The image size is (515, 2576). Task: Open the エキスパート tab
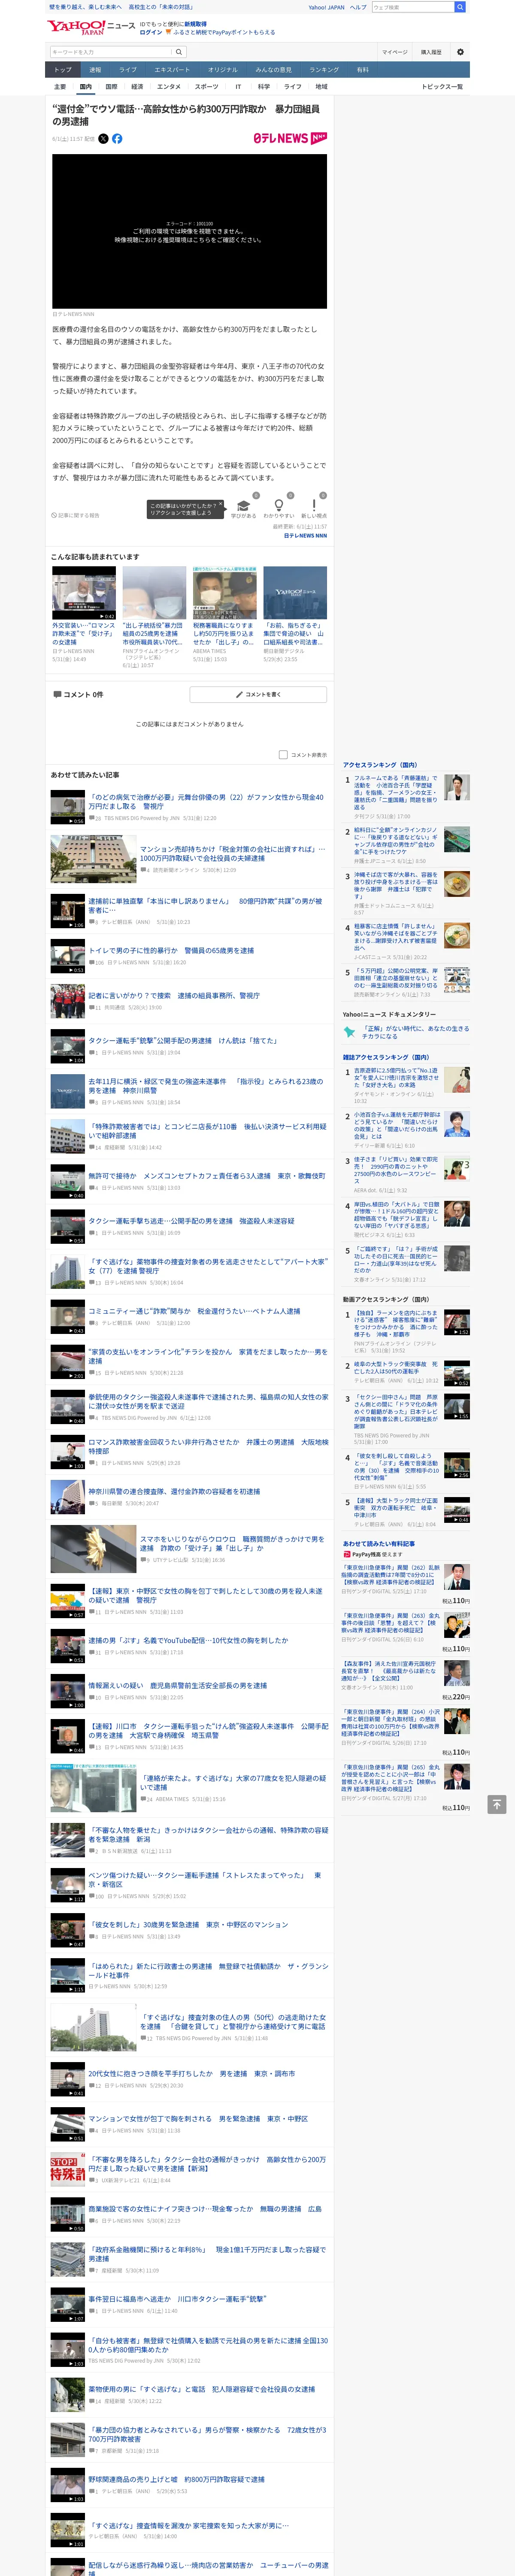(x=172, y=70)
